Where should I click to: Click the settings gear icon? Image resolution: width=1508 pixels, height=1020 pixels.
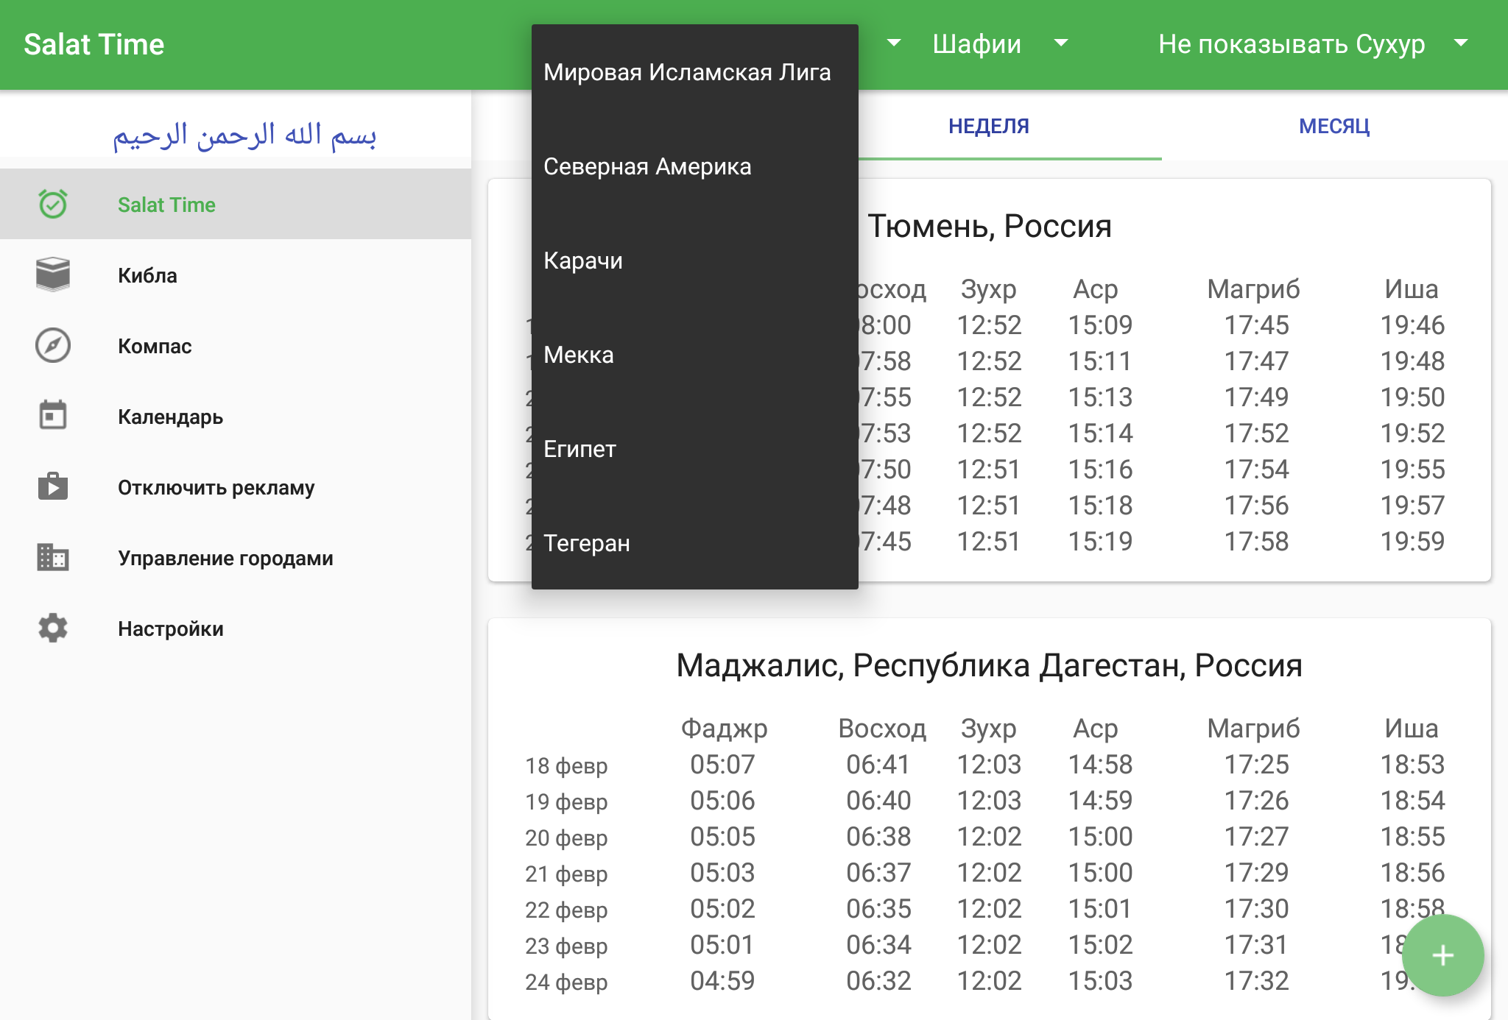tap(53, 628)
